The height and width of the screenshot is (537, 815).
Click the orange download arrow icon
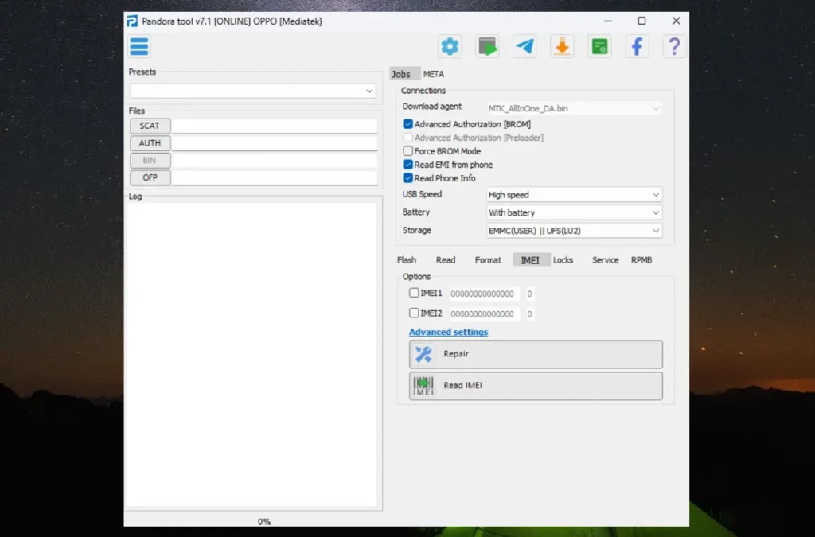(563, 46)
